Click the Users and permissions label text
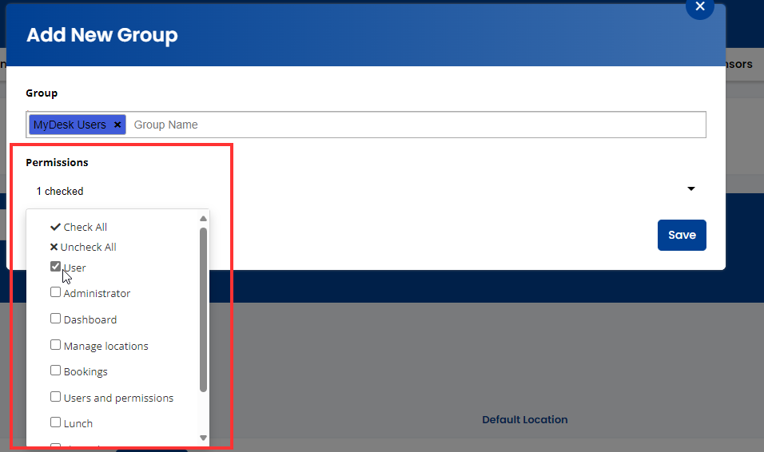 point(118,398)
